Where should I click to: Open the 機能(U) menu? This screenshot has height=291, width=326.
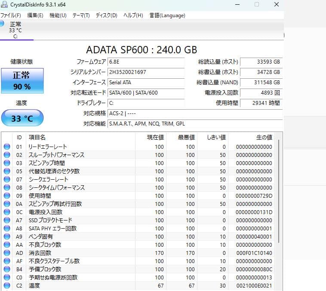pos(58,15)
